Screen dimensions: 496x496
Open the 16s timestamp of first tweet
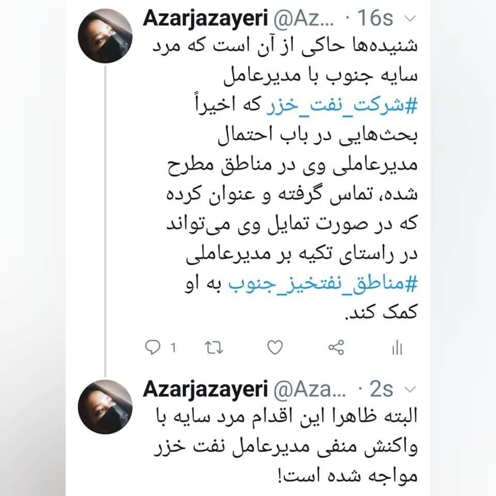(x=375, y=18)
